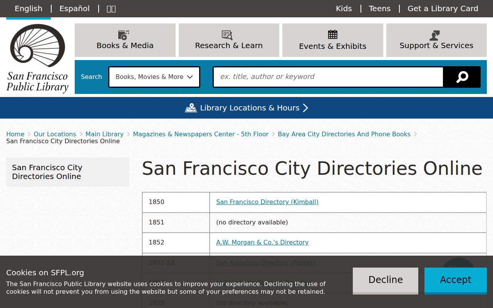Open San Francisco Directory (Kimball) link
The width and height of the screenshot is (493, 308).
(267, 202)
